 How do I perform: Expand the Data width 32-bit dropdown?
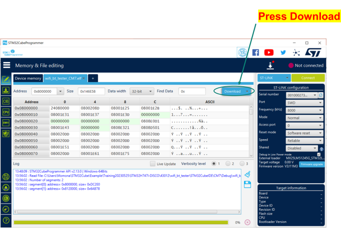tap(142, 91)
